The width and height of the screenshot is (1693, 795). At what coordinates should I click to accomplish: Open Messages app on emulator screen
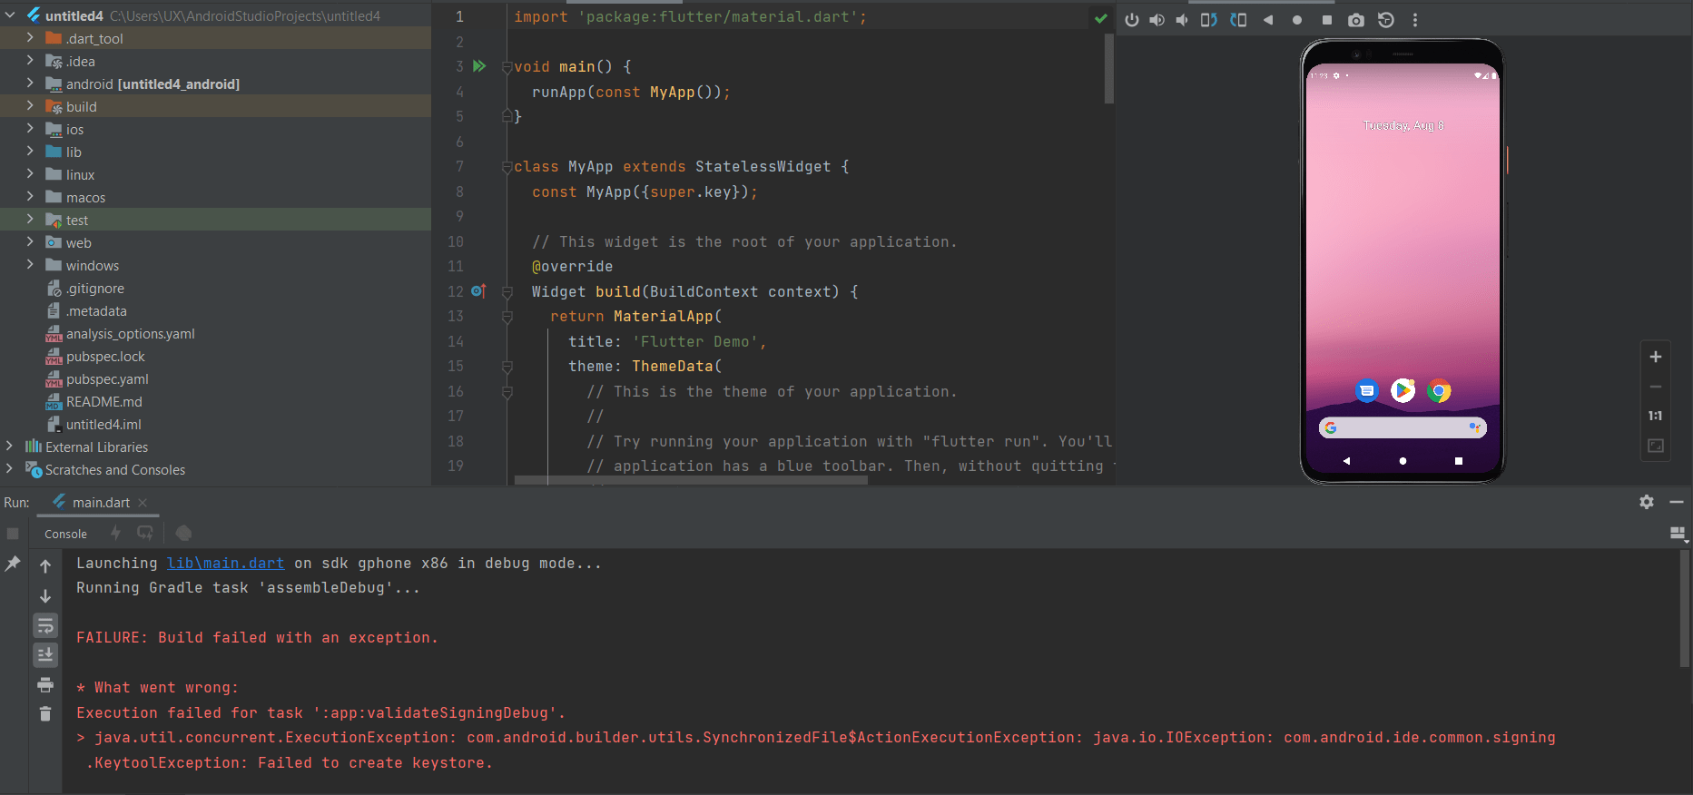1366,390
